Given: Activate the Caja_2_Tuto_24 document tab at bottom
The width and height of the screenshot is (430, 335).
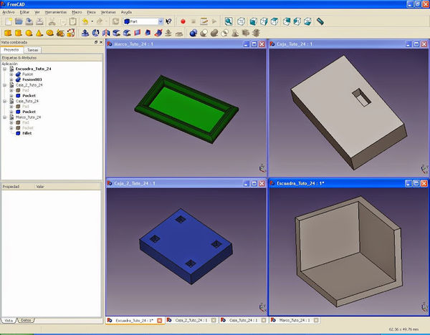Looking at the screenshot, I should click(x=189, y=320).
